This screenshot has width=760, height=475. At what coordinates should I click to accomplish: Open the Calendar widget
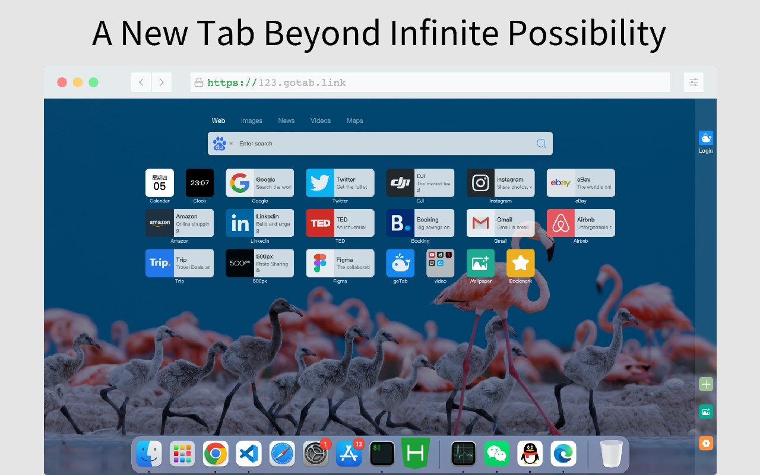click(x=160, y=182)
